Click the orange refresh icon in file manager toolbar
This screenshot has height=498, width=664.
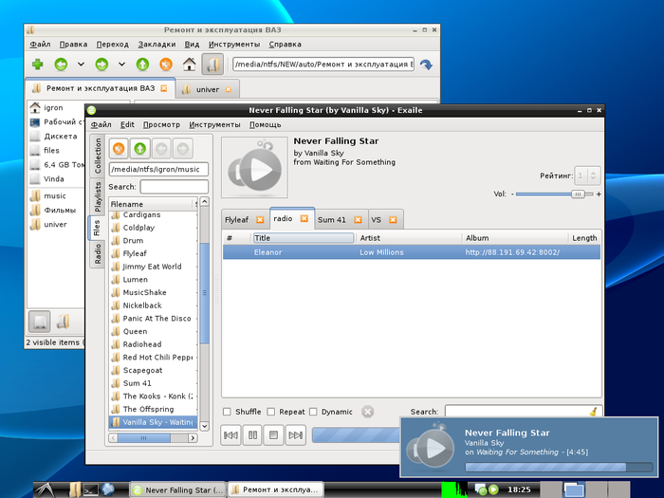[x=166, y=65]
